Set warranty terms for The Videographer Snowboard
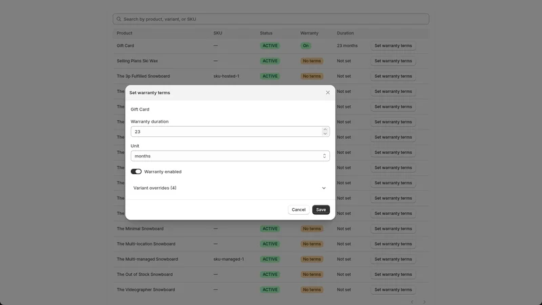 [x=393, y=289]
